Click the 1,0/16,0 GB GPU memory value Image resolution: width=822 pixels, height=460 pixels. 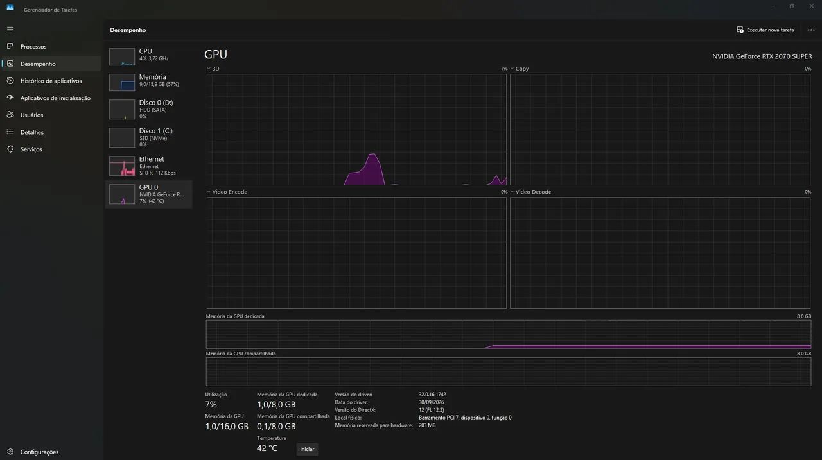pos(227,427)
